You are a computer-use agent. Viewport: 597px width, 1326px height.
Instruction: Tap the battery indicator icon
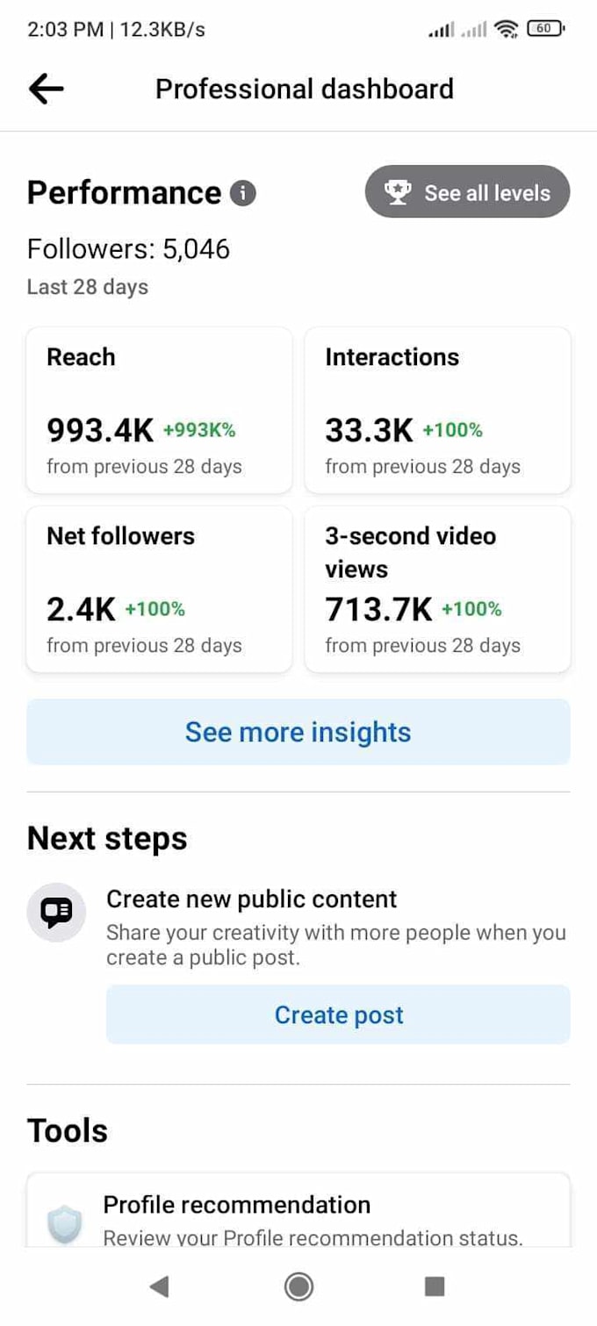[x=544, y=27]
